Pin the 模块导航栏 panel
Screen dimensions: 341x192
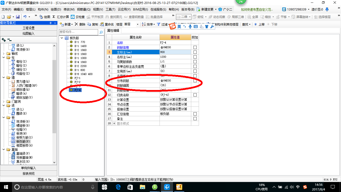coord(51,23)
